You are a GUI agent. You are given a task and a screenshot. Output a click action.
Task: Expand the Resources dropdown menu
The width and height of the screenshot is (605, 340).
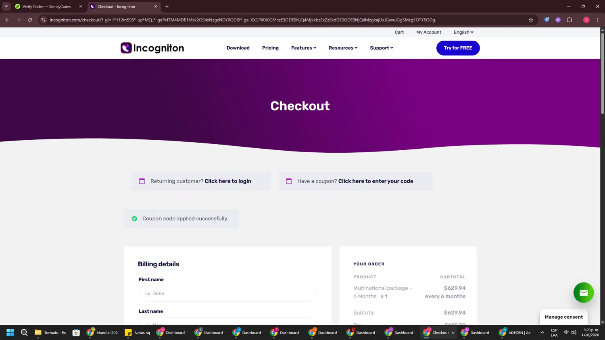pos(343,48)
